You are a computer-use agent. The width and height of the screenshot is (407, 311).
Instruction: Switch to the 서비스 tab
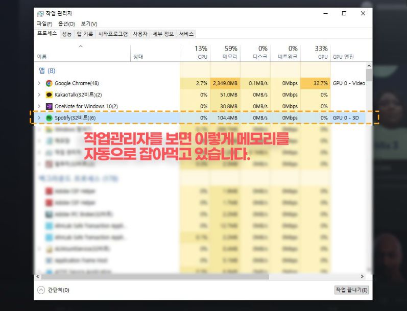[x=186, y=34]
